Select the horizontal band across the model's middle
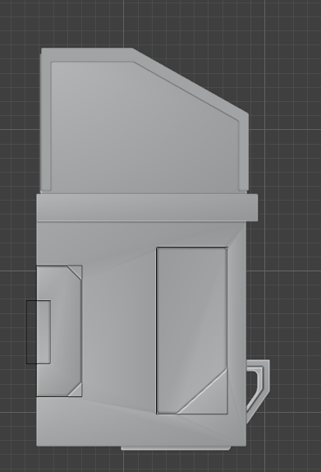Image resolution: width=321 pixels, height=472 pixels. [147, 207]
